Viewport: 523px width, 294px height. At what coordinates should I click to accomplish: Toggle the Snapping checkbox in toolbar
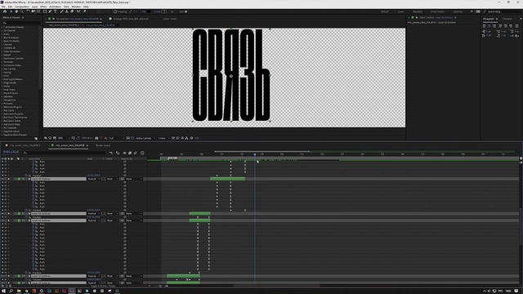click(x=115, y=11)
